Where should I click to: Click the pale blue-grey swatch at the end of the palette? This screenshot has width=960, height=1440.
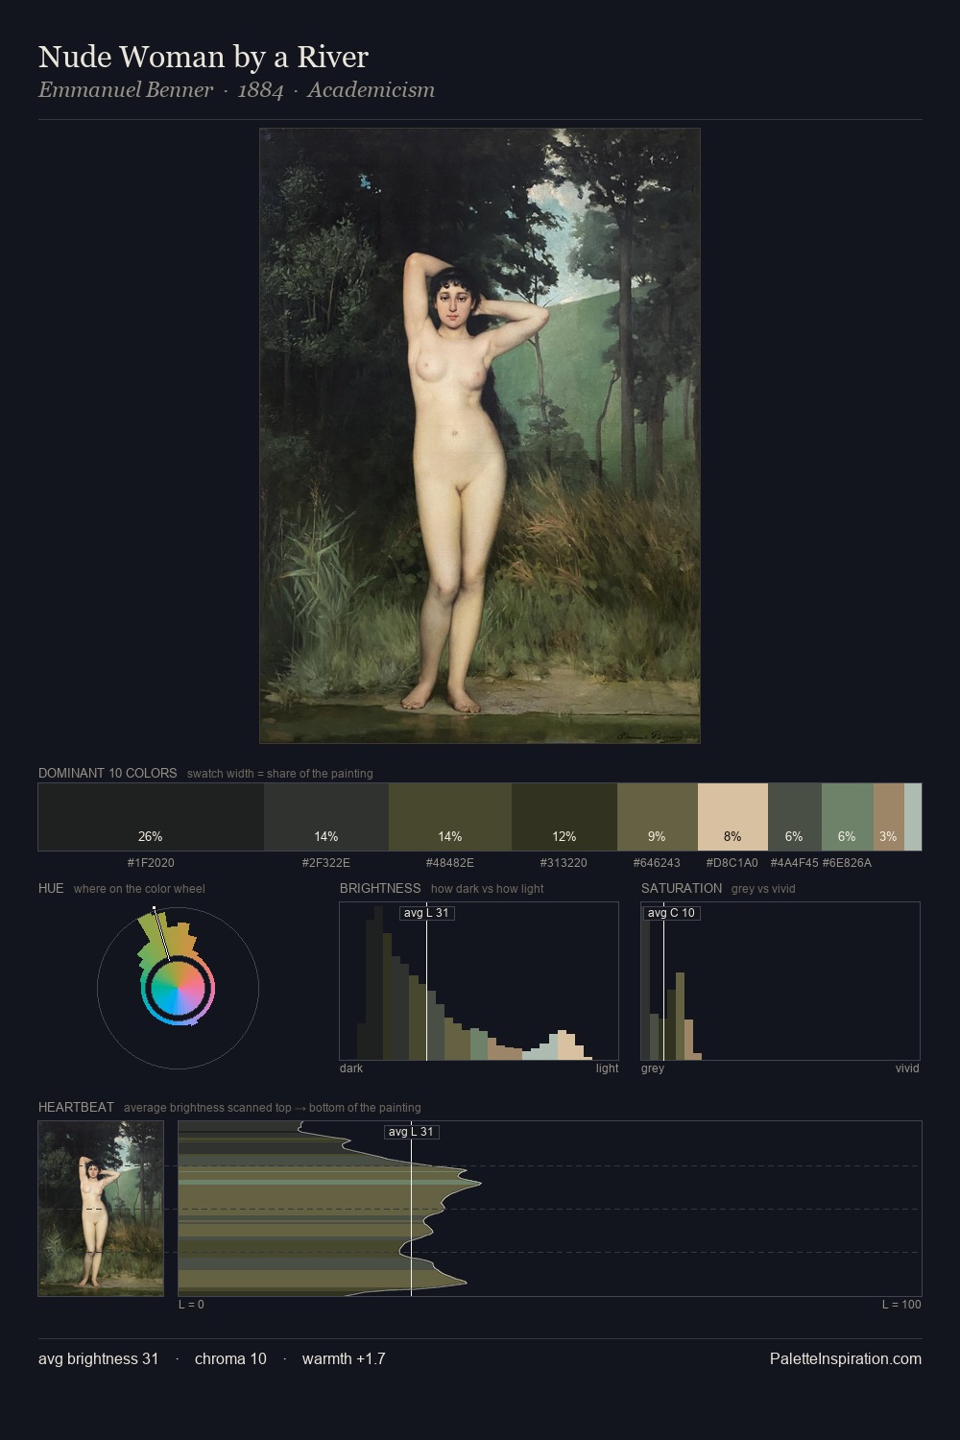click(913, 817)
